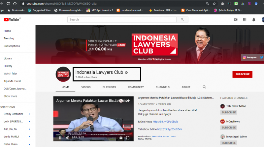Open Library in the sidebar
Image resolution: width=264 pixels, height=147 pixels.
click(8, 58)
